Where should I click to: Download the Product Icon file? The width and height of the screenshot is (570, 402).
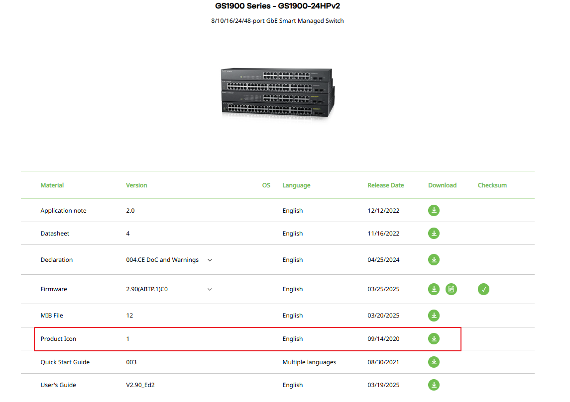coord(434,339)
